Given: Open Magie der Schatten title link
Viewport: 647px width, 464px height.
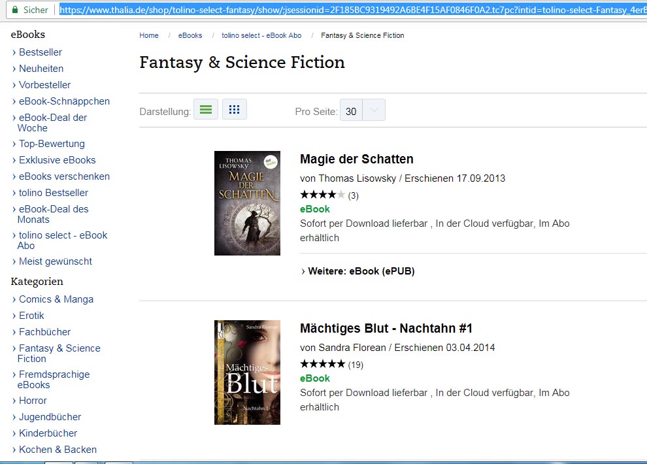Looking at the screenshot, I should coord(357,159).
